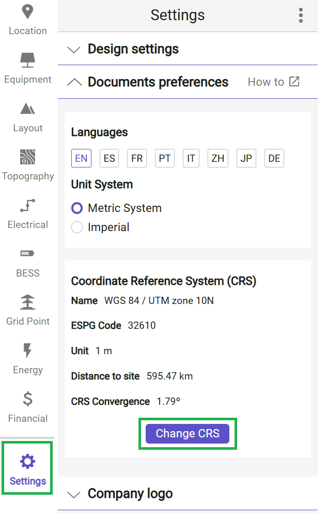
Task: Open the Financial dollar icon
Action: coord(27,399)
